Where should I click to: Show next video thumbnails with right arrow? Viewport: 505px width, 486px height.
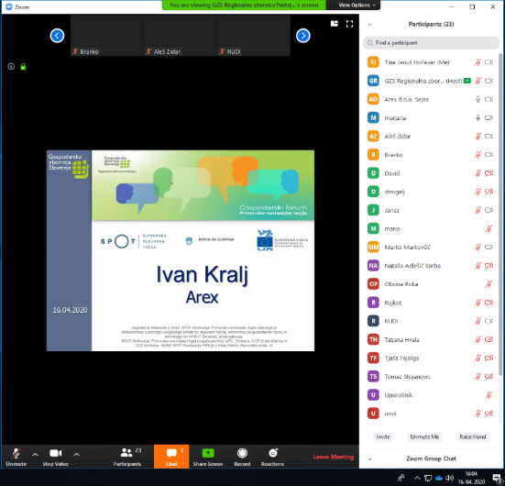click(303, 36)
